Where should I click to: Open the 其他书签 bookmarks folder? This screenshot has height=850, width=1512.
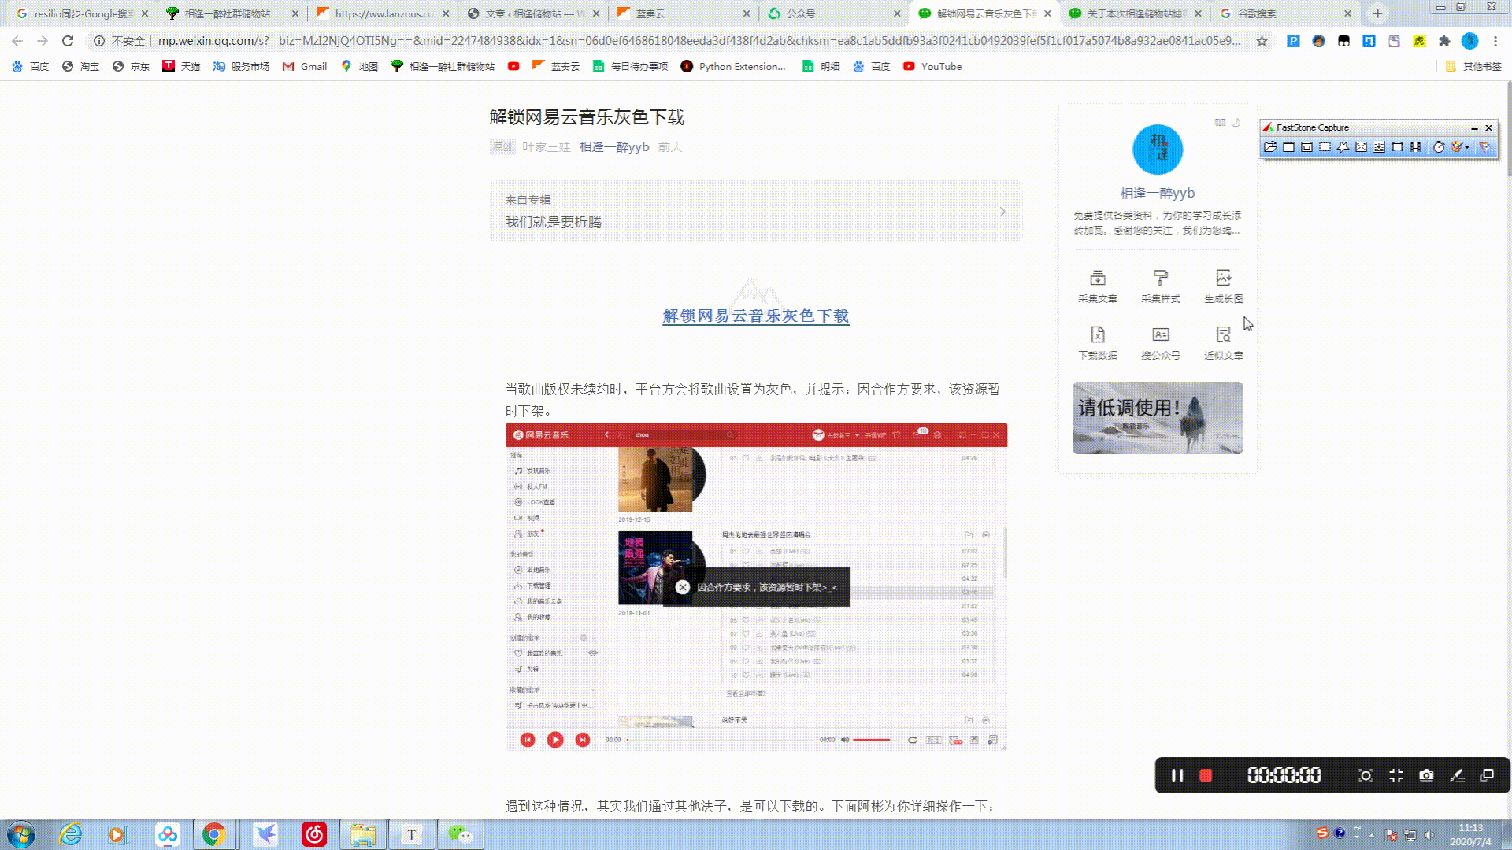[x=1473, y=67]
